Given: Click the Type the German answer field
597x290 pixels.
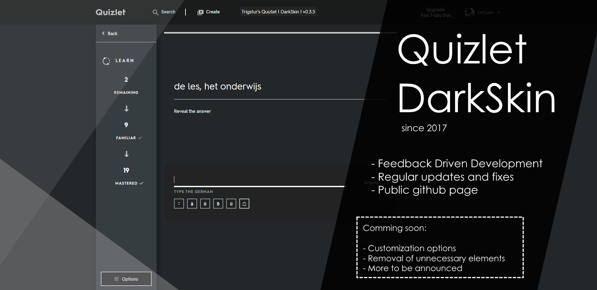Looking at the screenshot, I should [258, 180].
